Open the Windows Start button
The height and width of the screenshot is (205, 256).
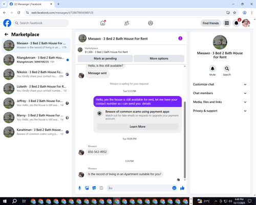(x=5, y=201)
